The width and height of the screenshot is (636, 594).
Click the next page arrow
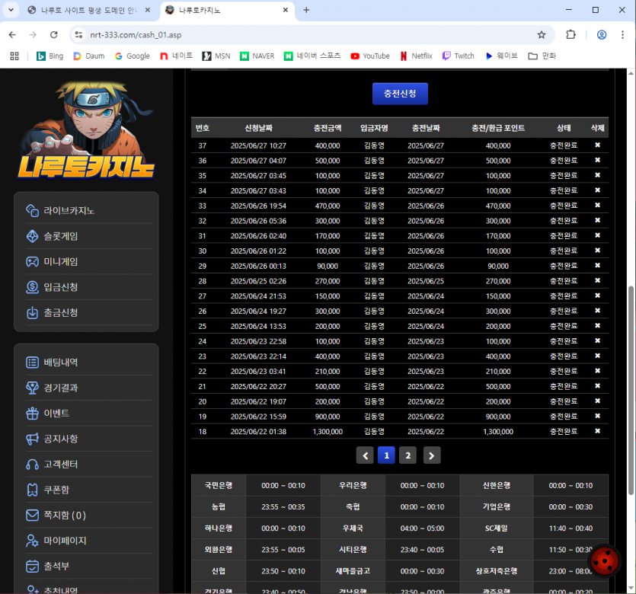pyautogui.click(x=432, y=455)
